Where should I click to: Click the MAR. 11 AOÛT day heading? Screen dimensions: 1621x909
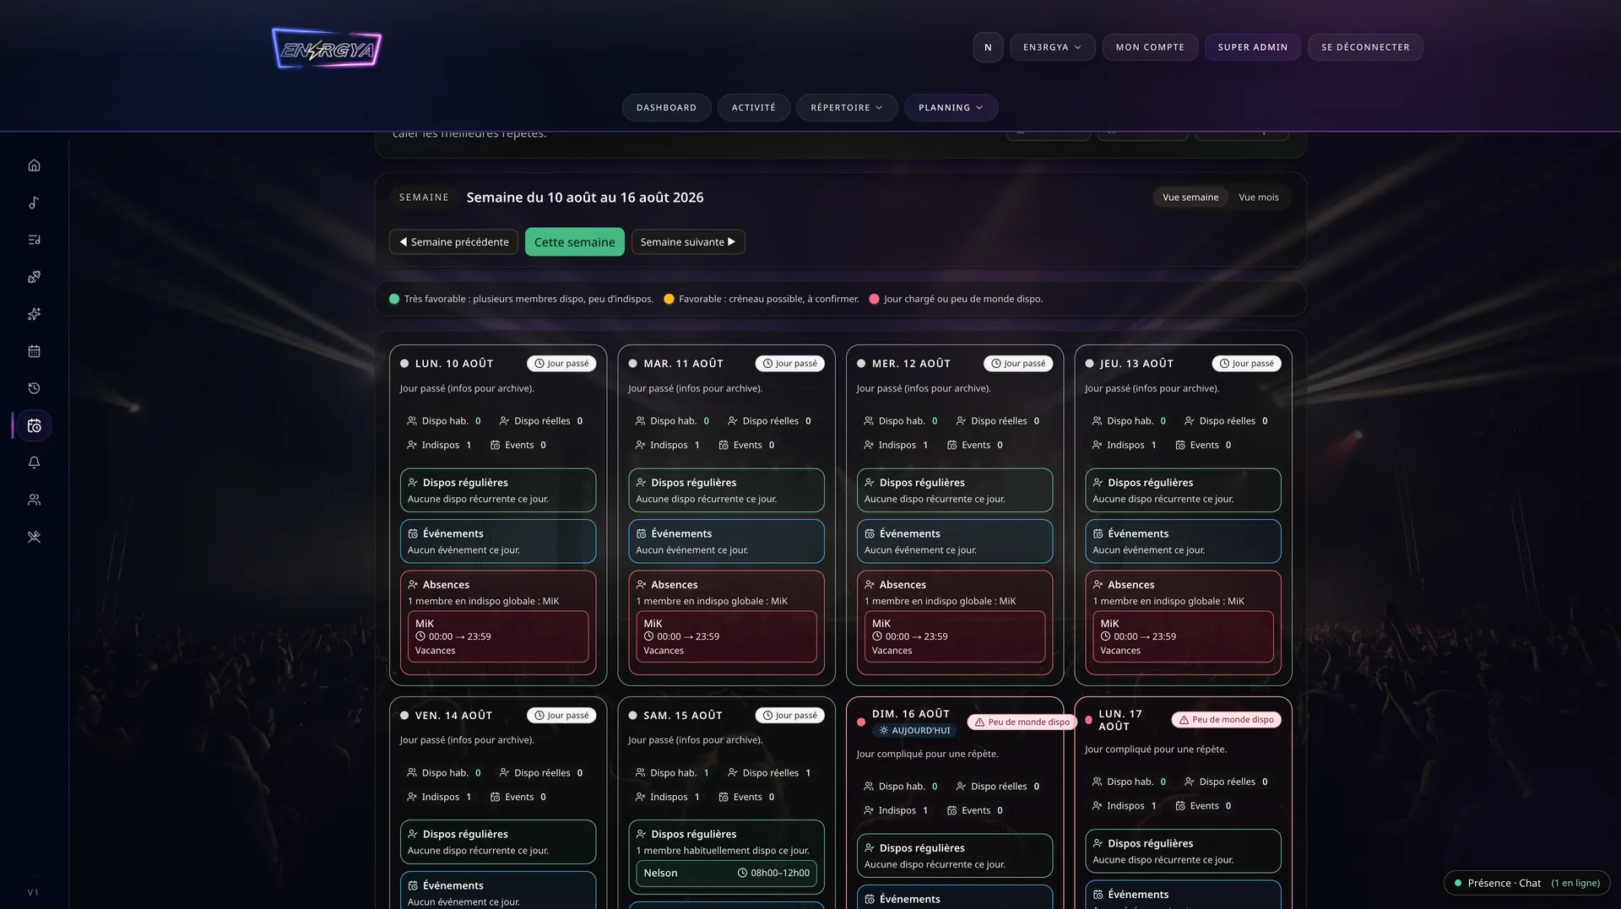click(683, 364)
